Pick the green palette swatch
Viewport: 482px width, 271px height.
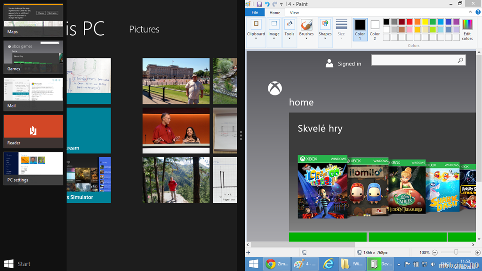(x=433, y=22)
